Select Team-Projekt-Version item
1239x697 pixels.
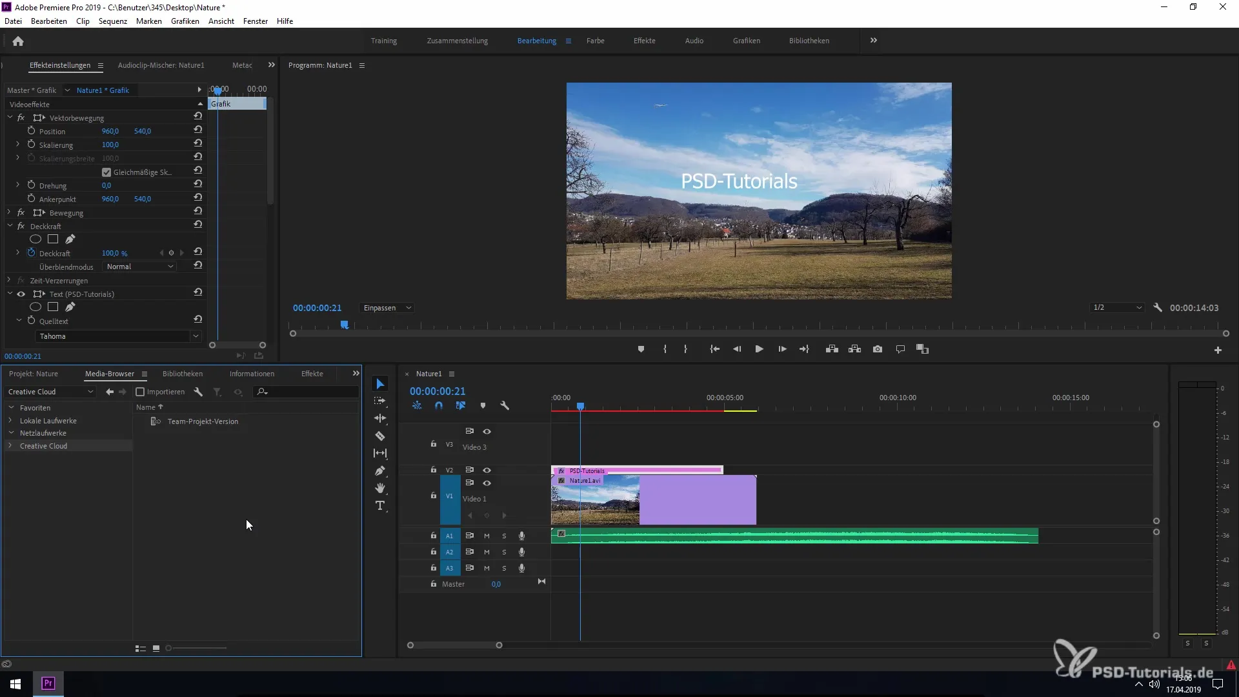pyautogui.click(x=203, y=421)
